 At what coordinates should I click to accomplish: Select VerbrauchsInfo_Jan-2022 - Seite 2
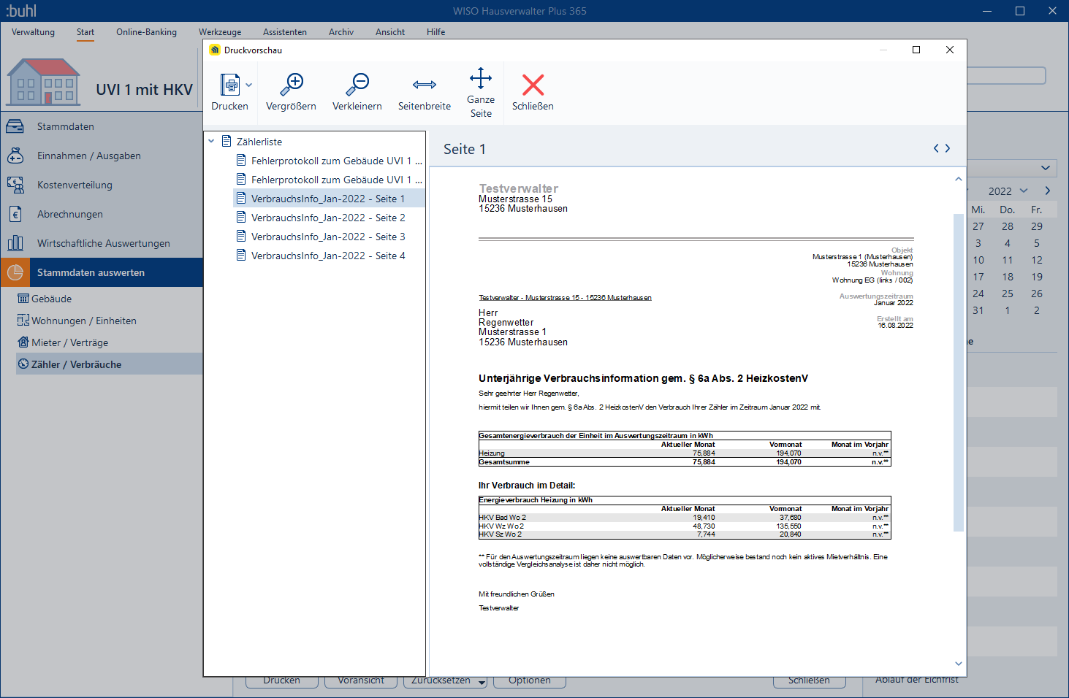click(x=328, y=218)
